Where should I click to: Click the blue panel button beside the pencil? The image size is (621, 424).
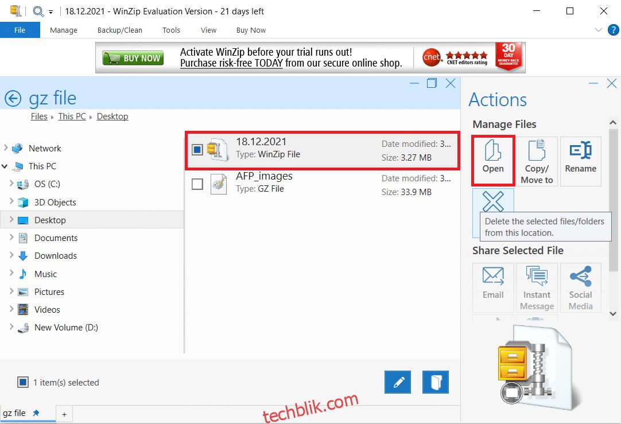click(x=435, y=382)
